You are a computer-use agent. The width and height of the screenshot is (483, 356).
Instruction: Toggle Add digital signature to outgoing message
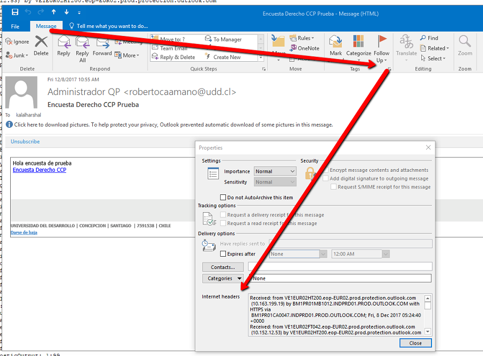(325, 178)
